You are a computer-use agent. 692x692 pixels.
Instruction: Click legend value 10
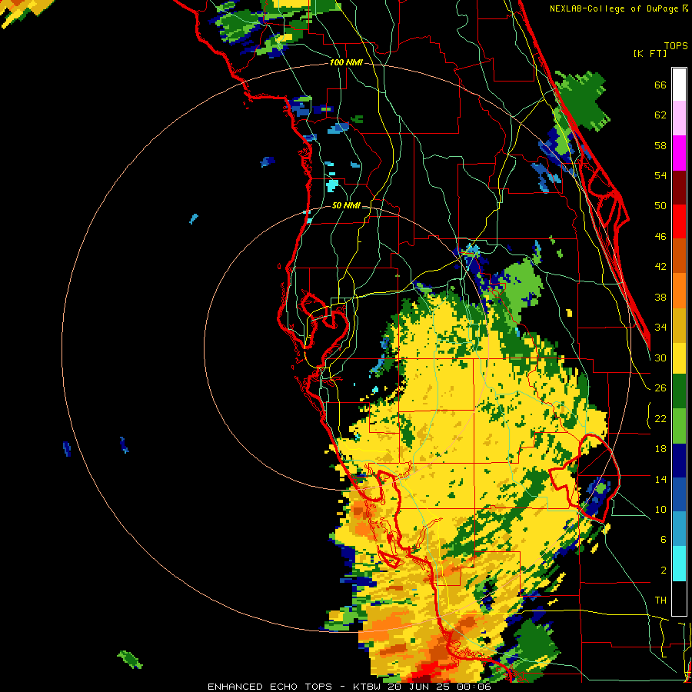[660, 509]
